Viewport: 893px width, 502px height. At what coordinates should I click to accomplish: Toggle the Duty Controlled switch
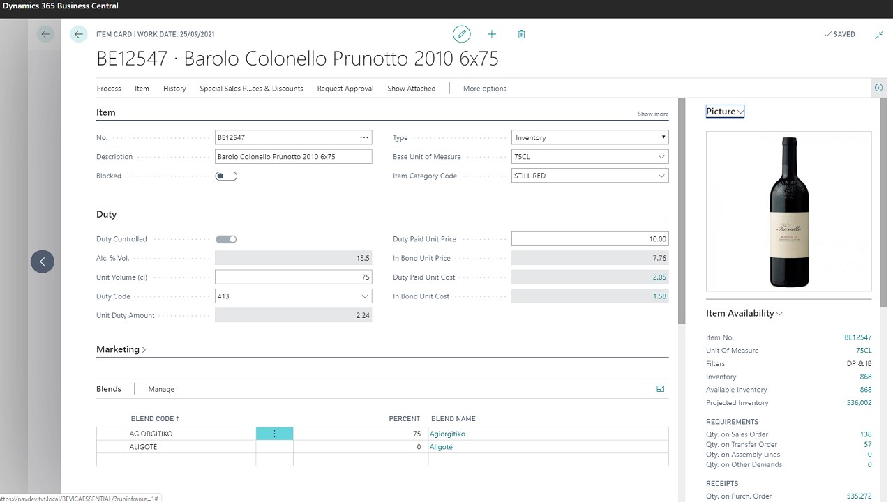tap(226, 239)
